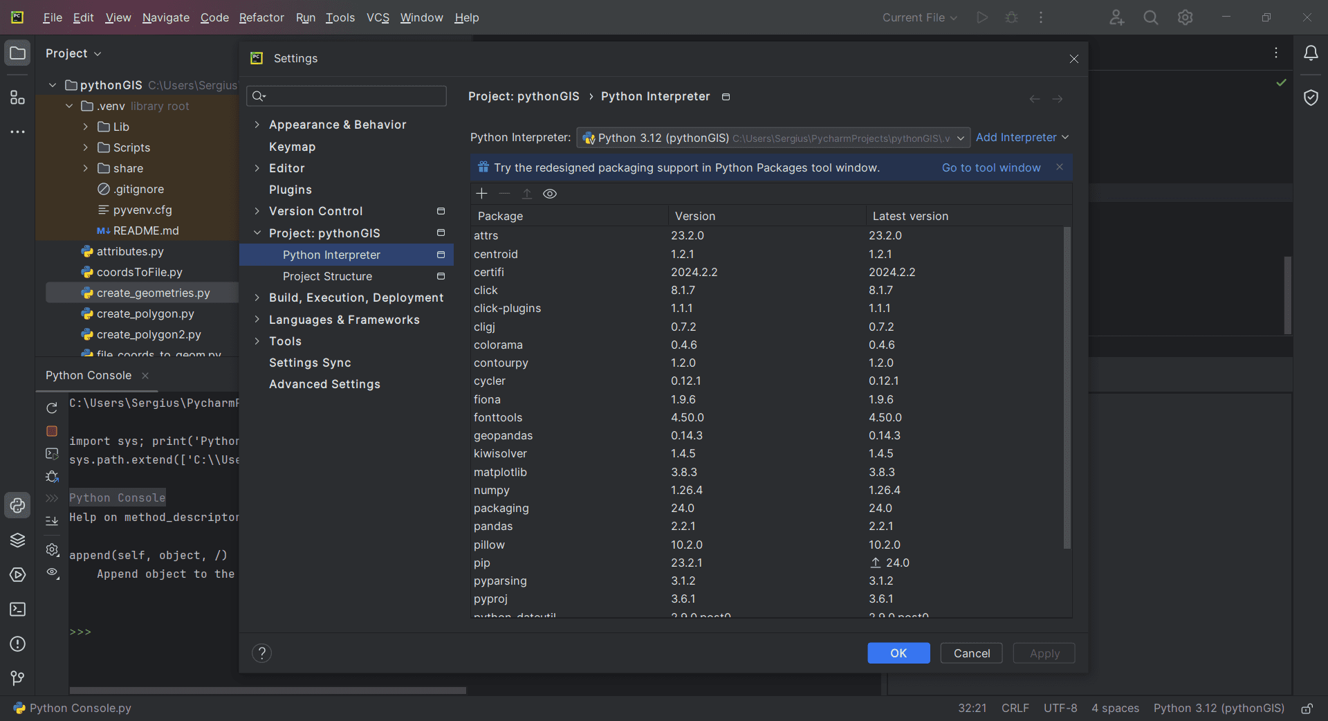Open the Services tool window icon

pyautogui.click(x=17, y=575)
